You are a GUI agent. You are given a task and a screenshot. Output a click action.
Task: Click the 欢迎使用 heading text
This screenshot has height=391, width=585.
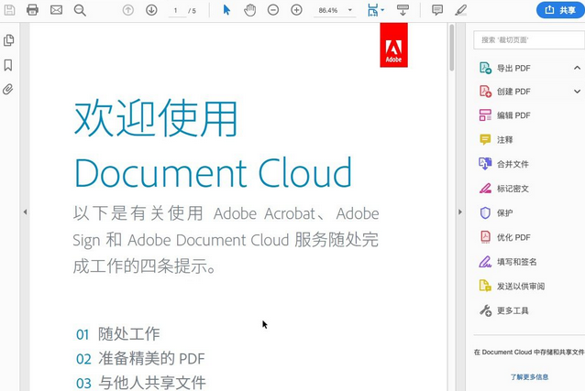tap(156, 118)
